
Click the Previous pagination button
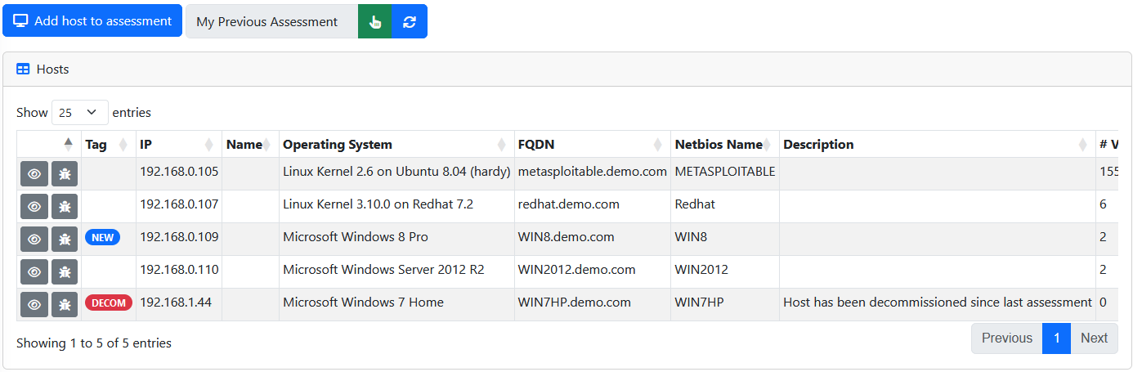(x=1006, y=338)
